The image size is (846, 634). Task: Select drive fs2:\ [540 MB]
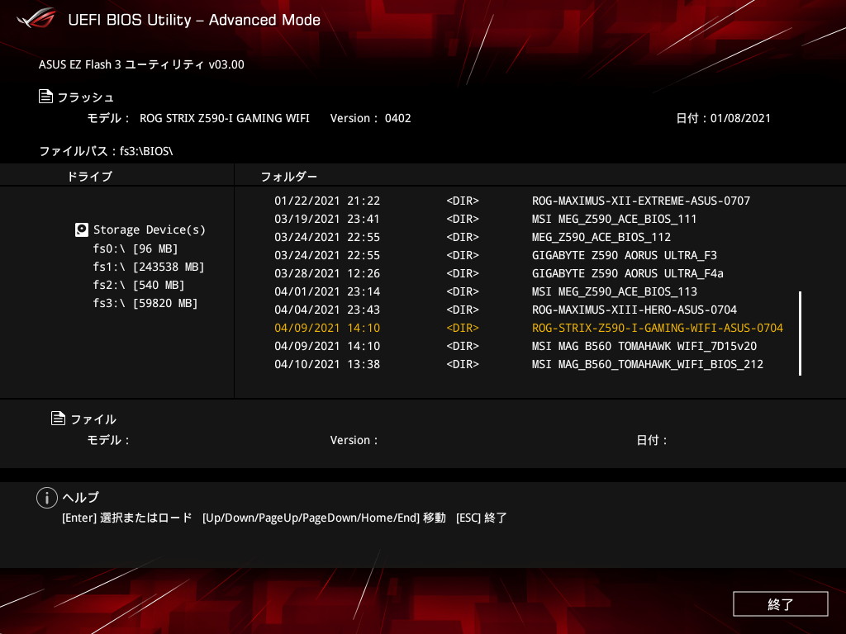[x=139, y=285]
